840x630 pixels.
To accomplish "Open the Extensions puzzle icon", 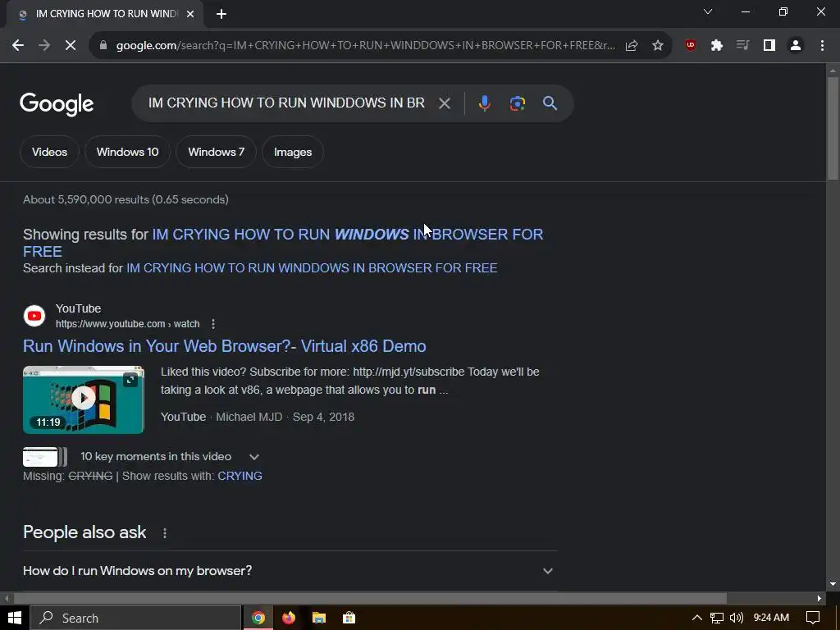I will pyautogui.click(x=717, y=46).
